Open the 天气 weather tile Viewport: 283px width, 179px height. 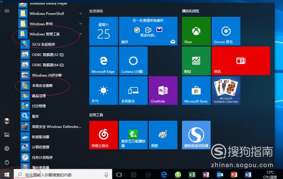coord(103,90)
